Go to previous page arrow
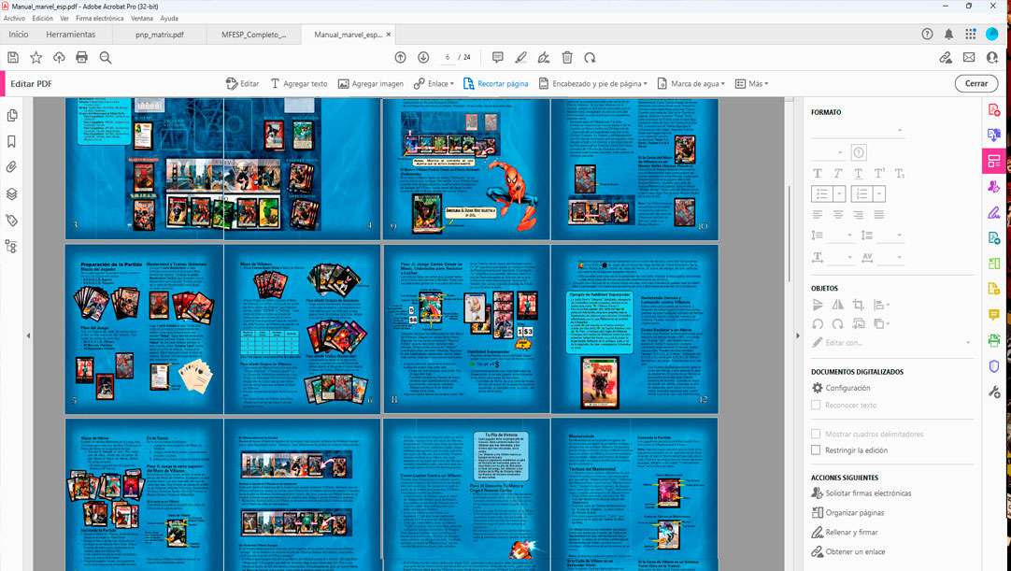1011x571 pixels. click(x=401, y=58)
